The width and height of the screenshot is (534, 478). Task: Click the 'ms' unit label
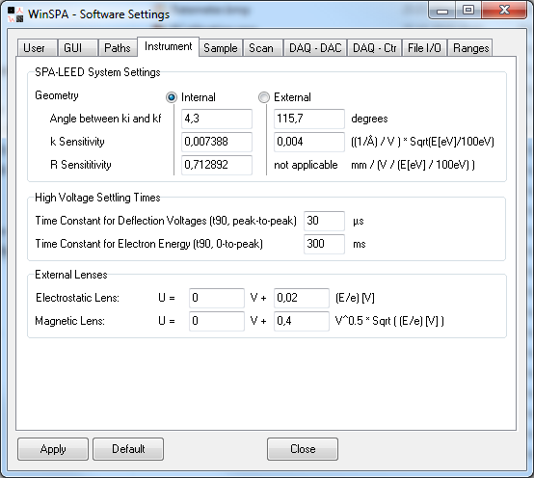coord(360,245)
